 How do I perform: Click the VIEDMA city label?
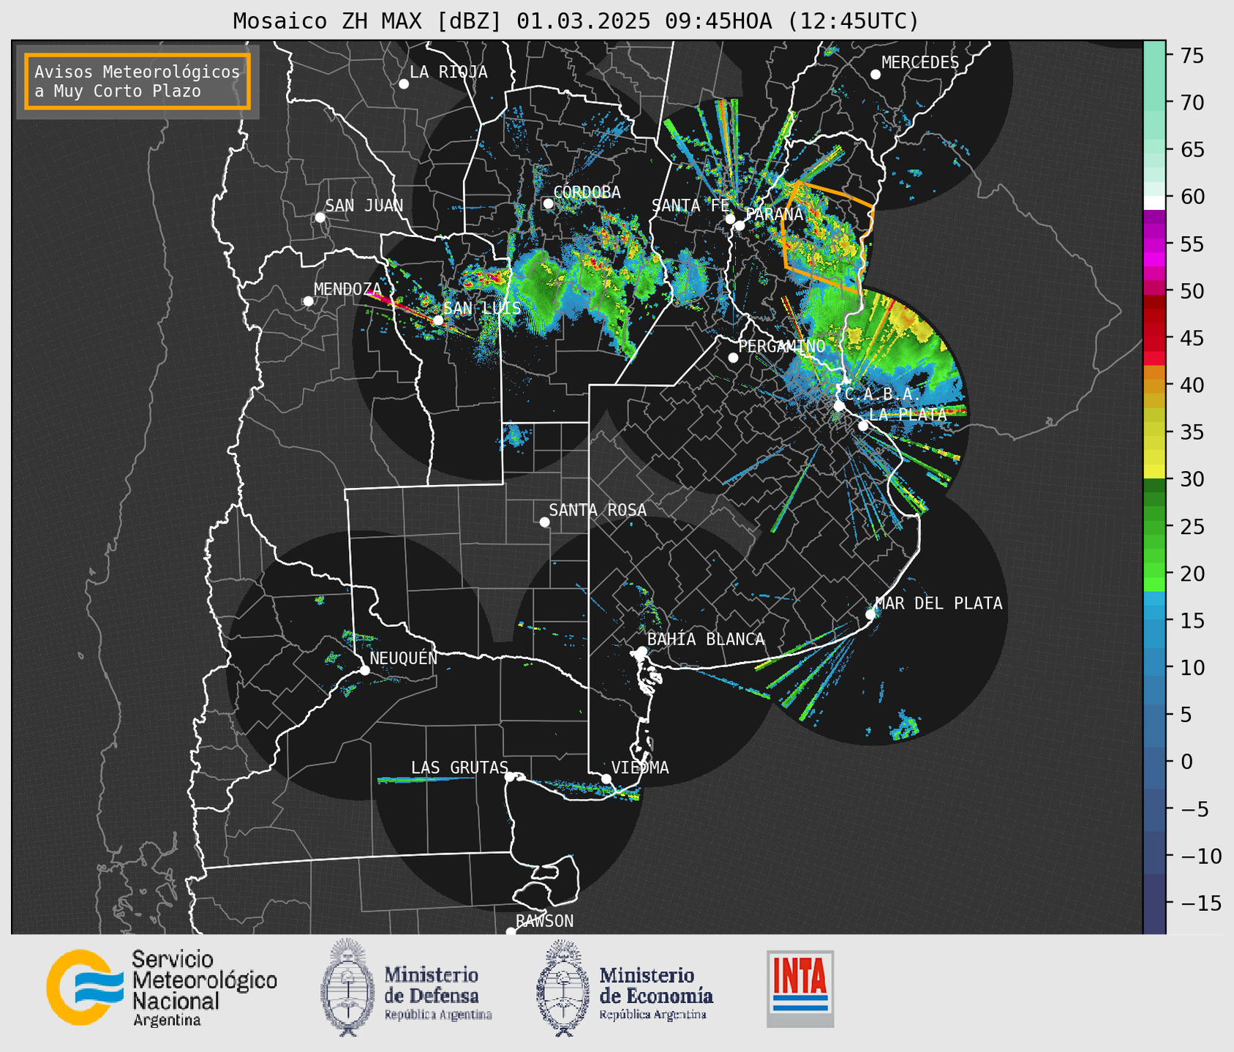click(x=640, y=767)
